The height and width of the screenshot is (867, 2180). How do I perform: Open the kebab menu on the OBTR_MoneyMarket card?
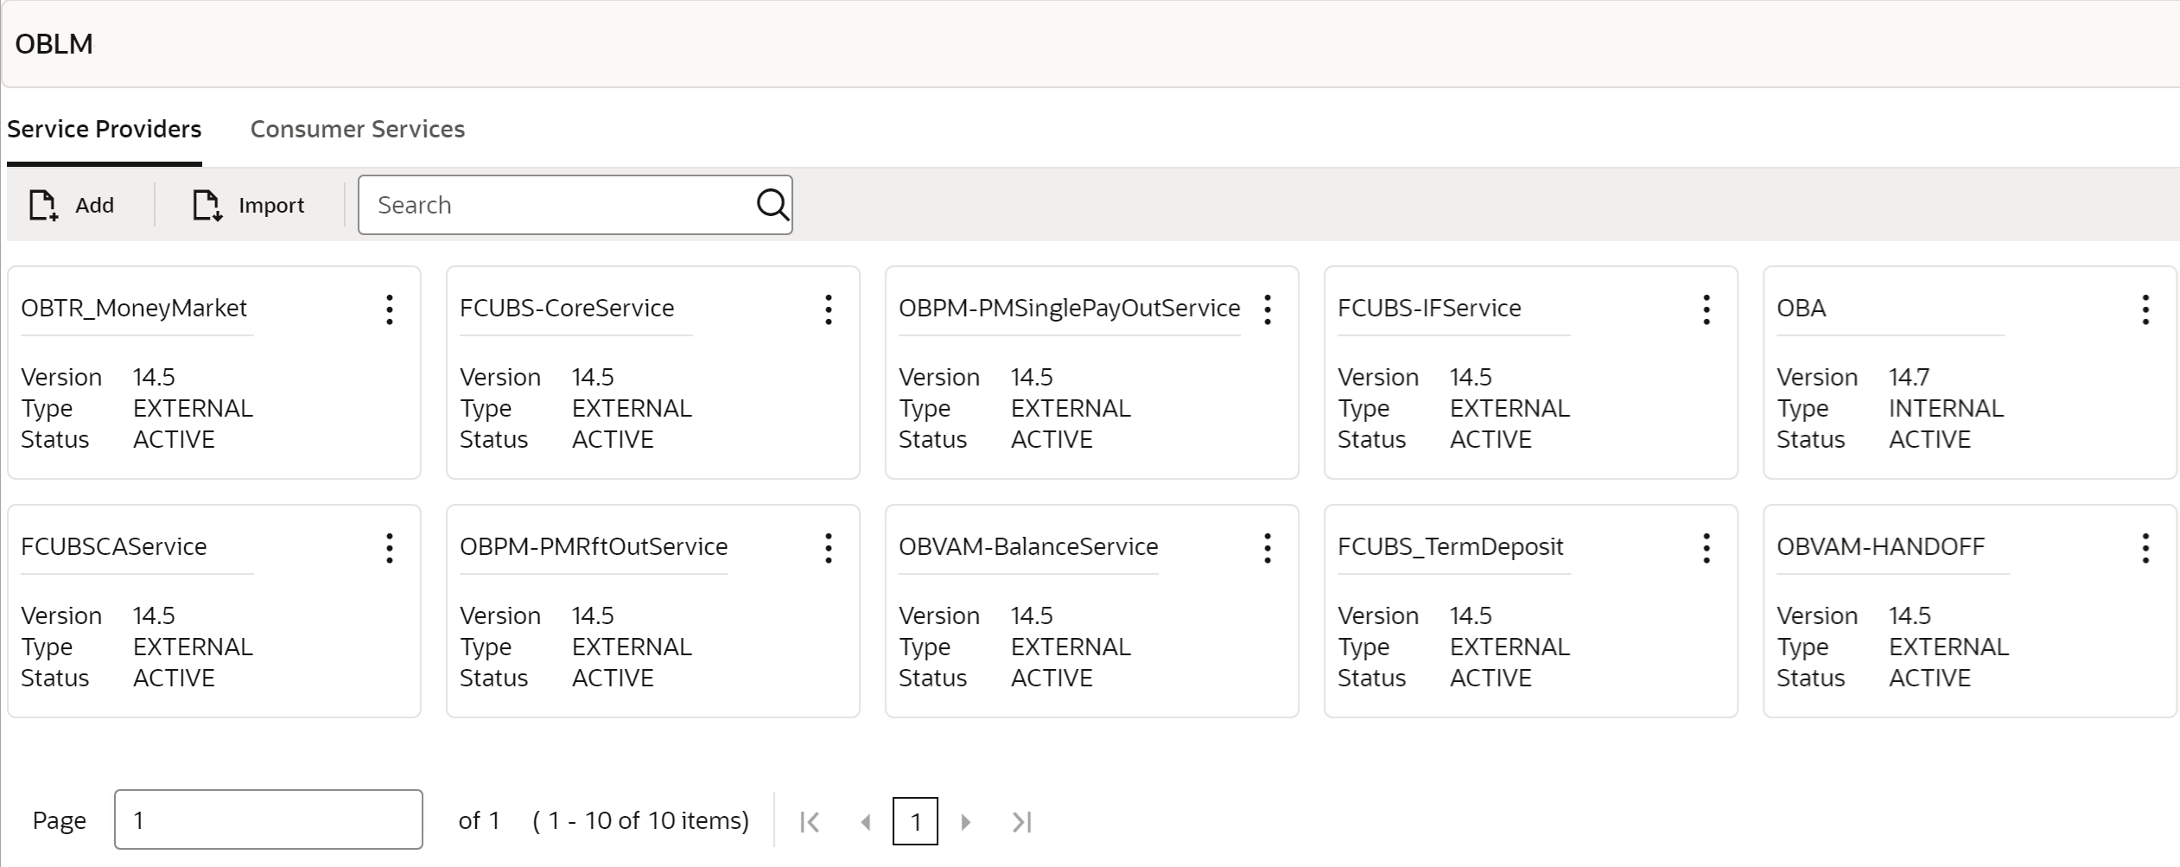point(390,309)
